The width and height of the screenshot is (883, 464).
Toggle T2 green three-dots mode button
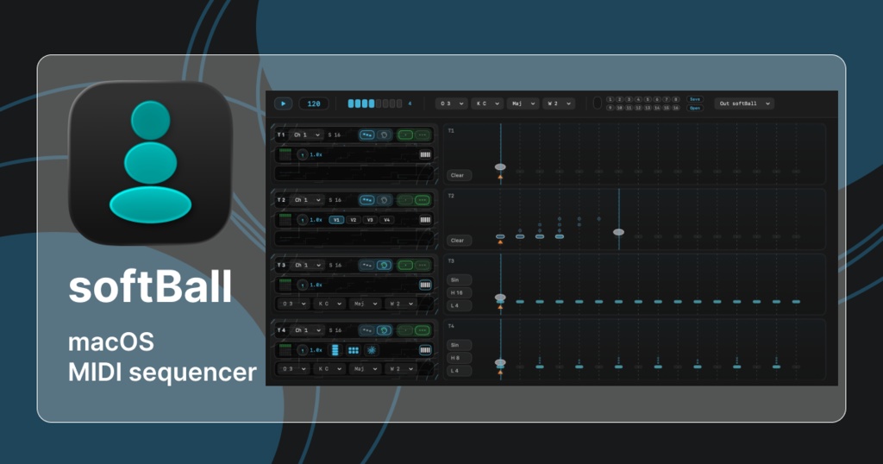[423, 200]
